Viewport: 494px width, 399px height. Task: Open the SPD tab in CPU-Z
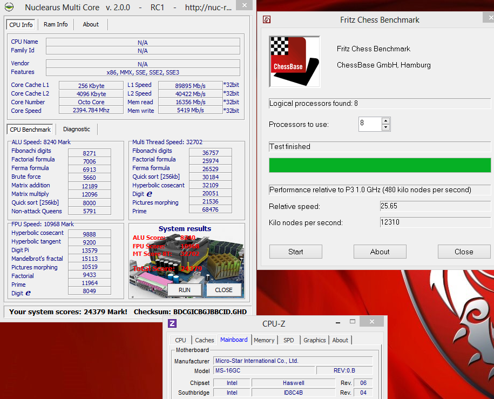tap(289, 340)
